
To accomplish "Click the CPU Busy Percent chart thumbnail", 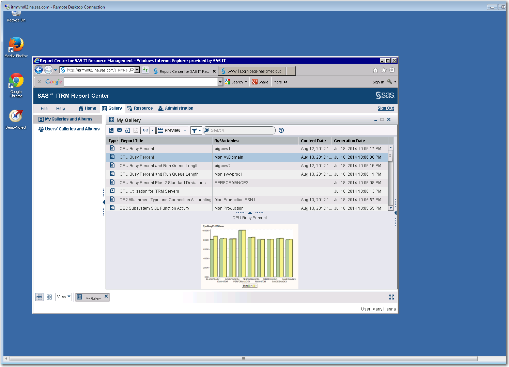I will [x=249, y=256].
